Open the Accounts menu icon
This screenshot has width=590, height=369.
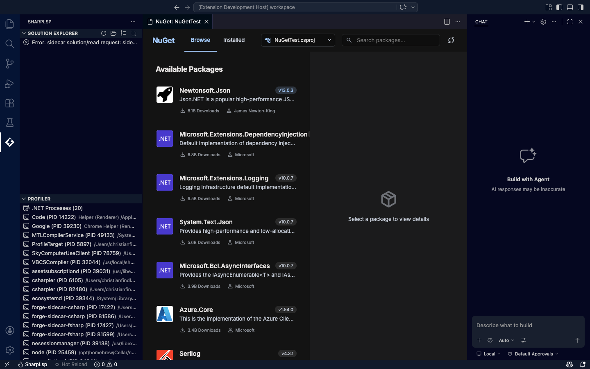tap(10, 330)
